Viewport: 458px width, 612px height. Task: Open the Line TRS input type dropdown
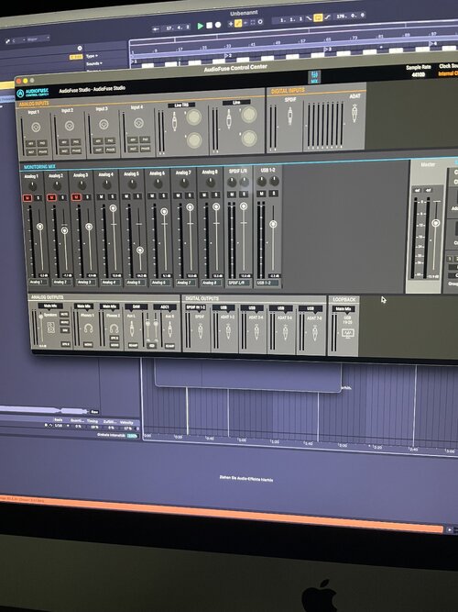(181, 106)
